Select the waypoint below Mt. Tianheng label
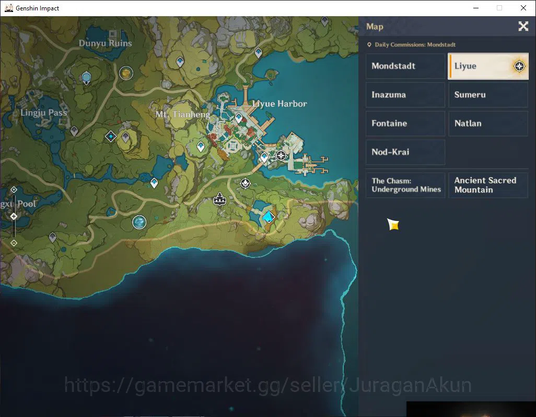The height and width of the screenshot is (417, 536). 201,146
